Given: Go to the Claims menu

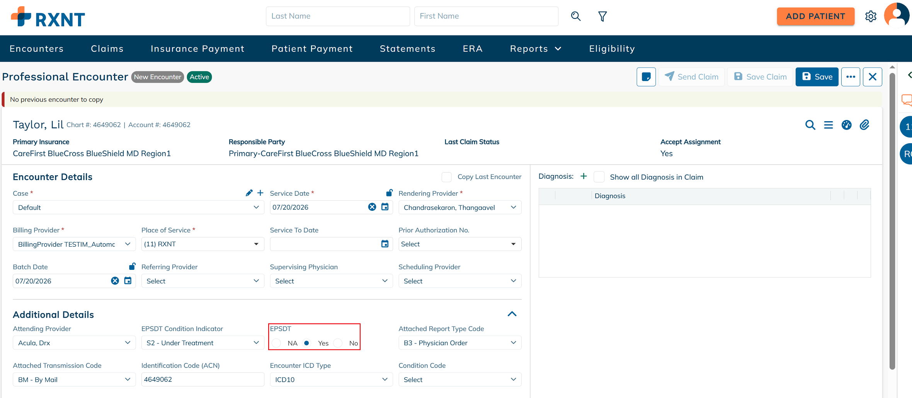Looking at the screenshot, I should click(x=107, y=49).
